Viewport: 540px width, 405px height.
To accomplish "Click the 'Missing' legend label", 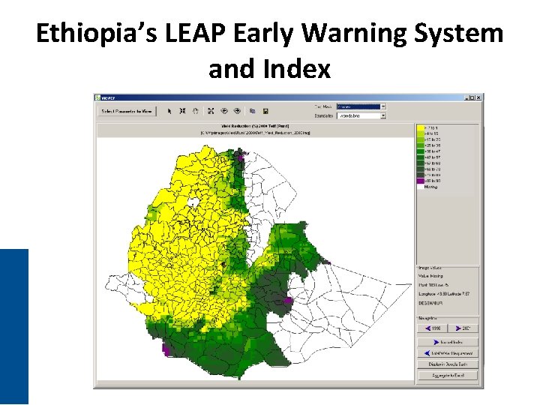I will point(430,187).
